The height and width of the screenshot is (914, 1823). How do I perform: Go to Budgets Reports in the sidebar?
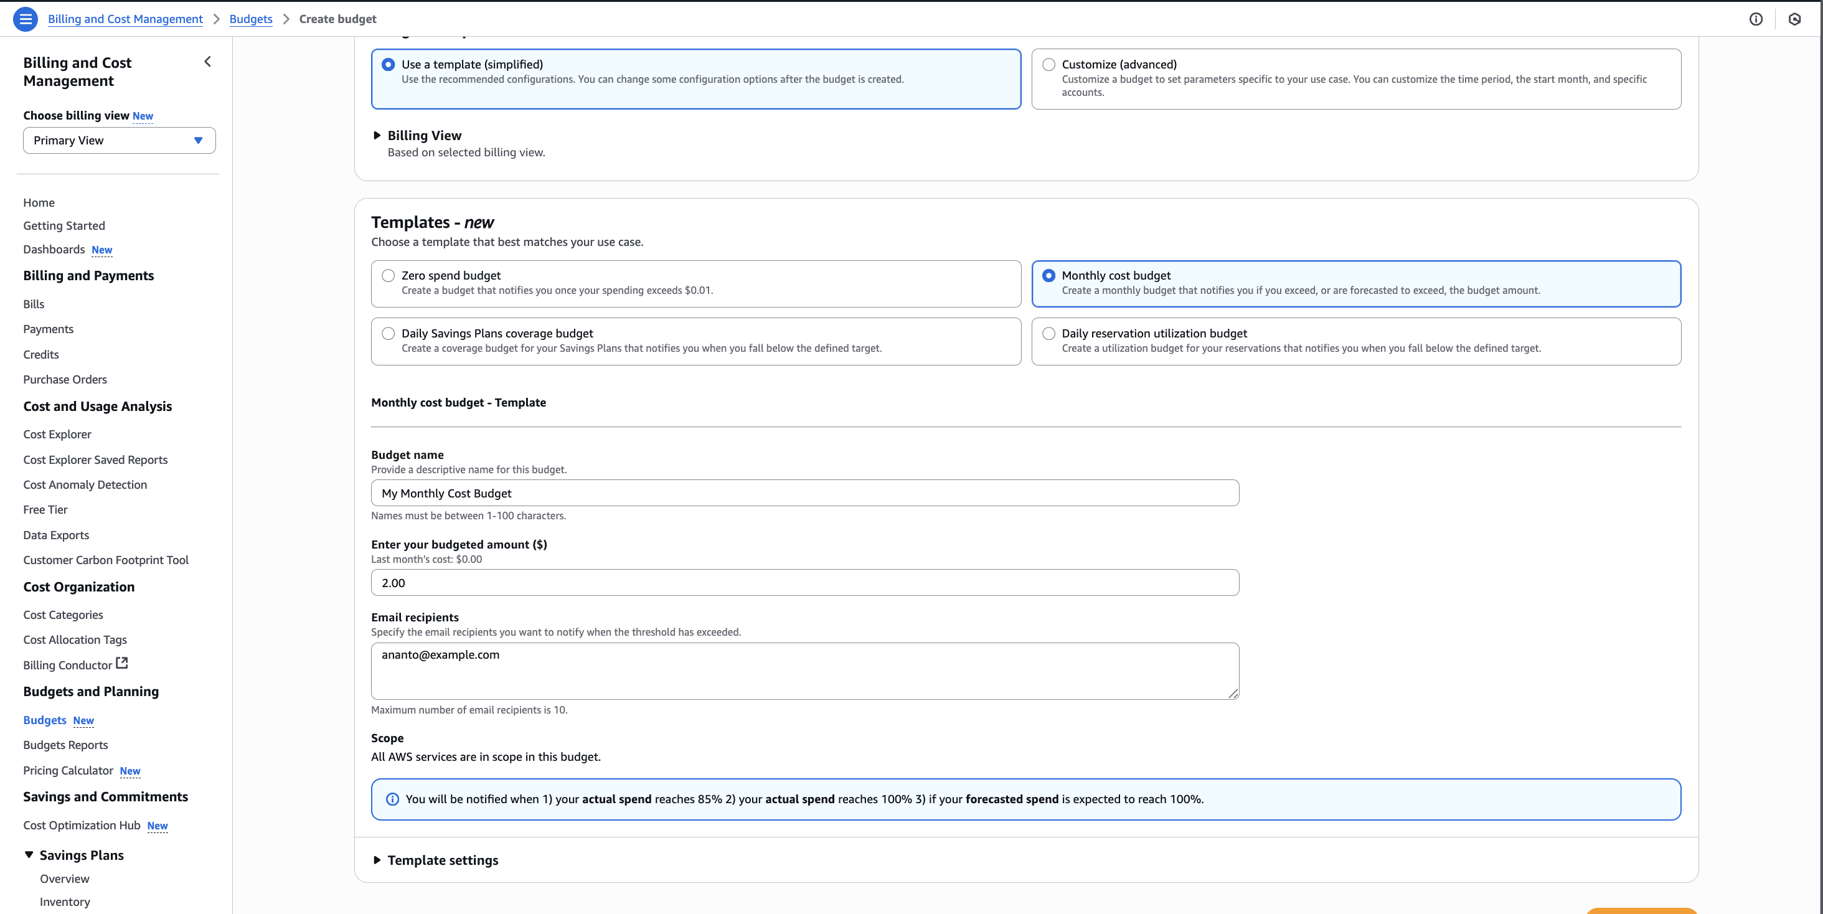66,745
